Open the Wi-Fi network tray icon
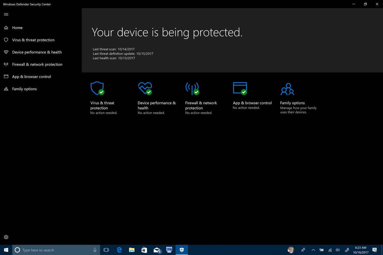 330,250
